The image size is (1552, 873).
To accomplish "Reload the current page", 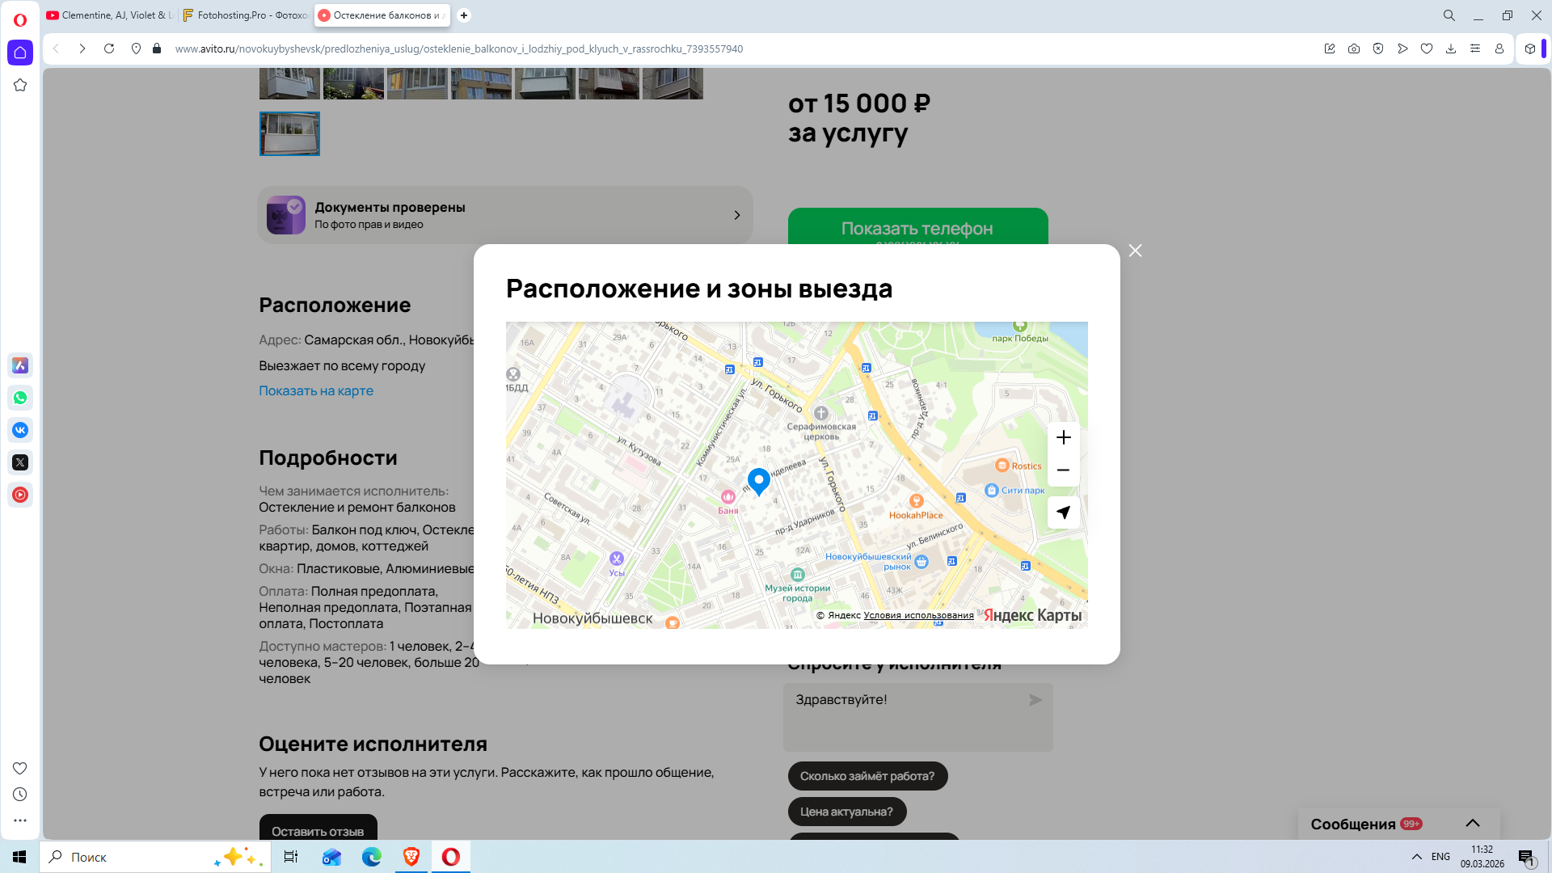I will [x=109, y=48].
